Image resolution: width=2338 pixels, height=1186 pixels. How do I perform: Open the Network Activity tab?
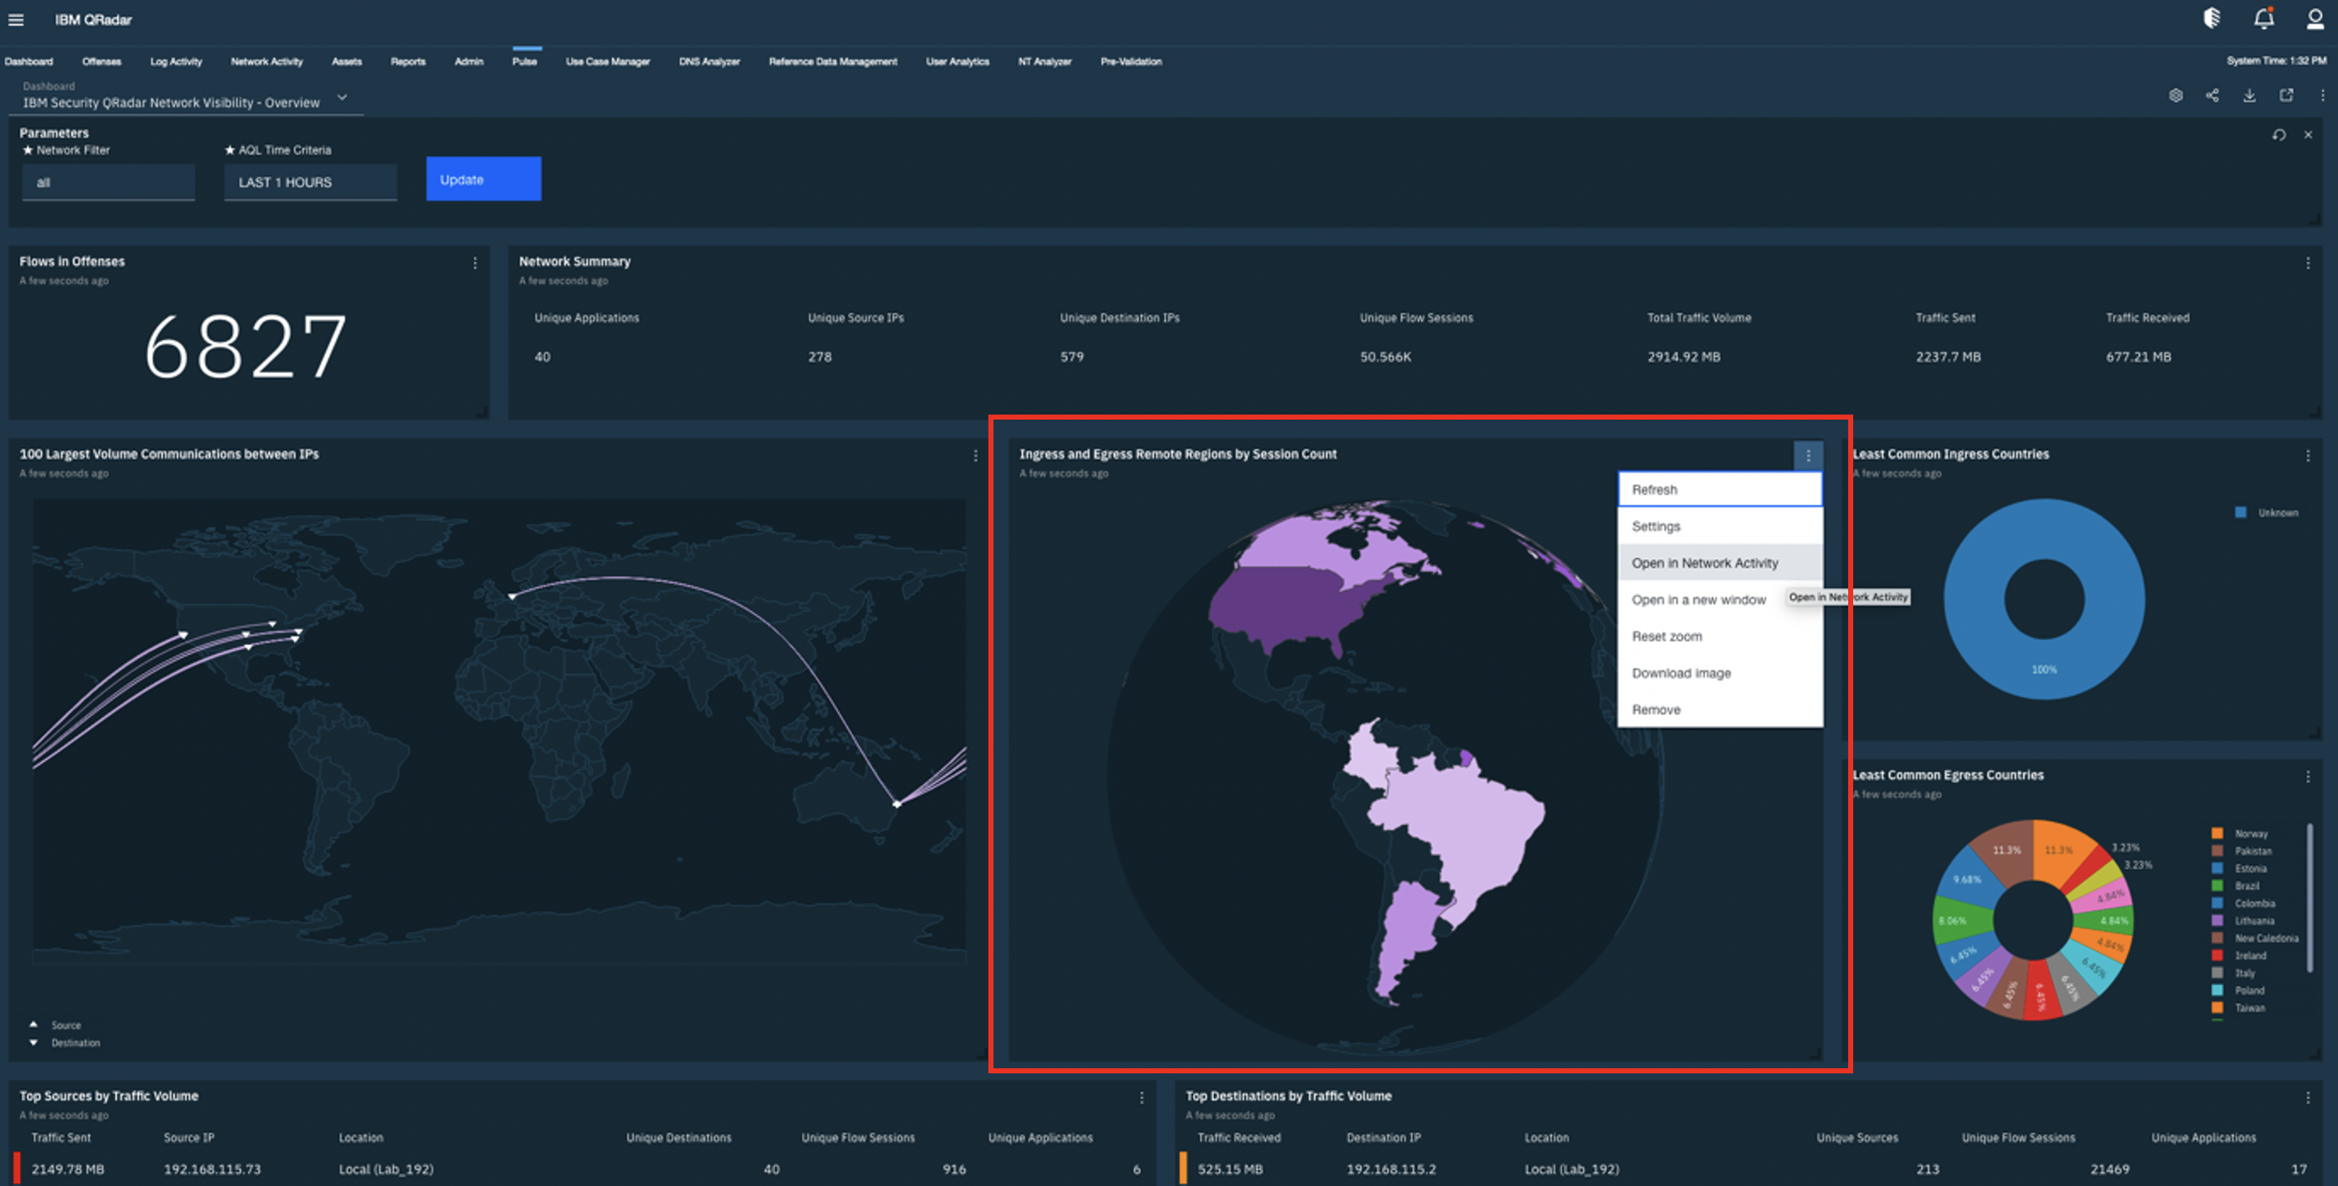(x=267, y=61)
